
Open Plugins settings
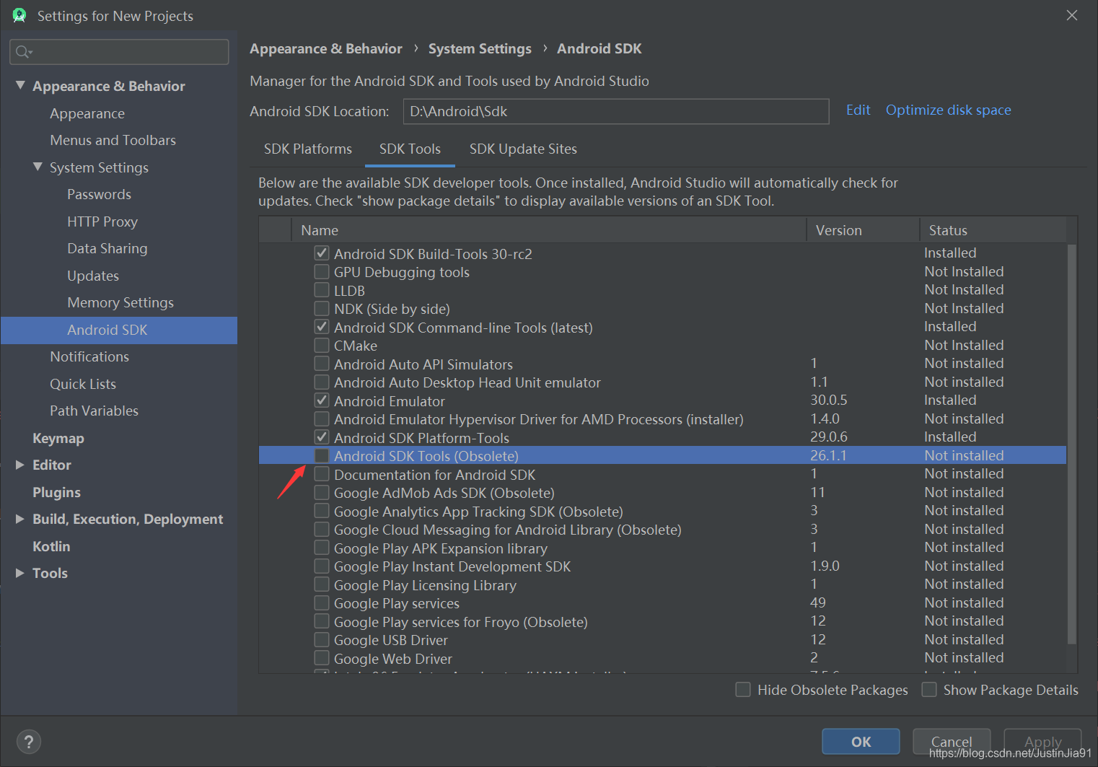[x=56, y=492]
